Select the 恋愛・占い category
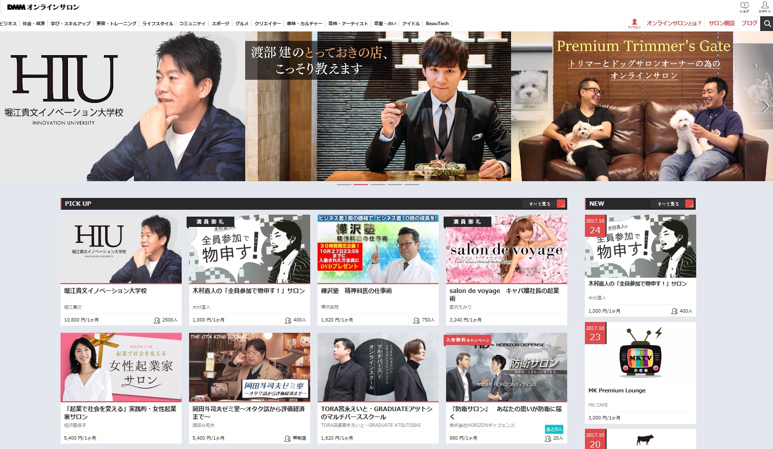 click(x=385, y=24)
